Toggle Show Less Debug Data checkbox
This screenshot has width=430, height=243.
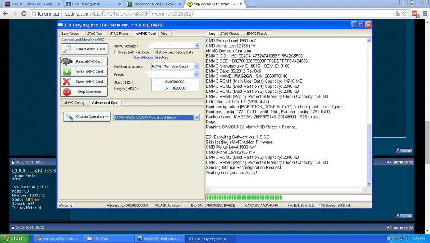156,52
